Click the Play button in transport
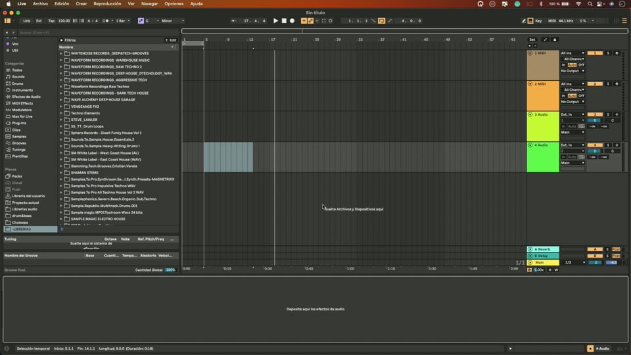The height and width of the screenshot is (355, 631). pyautogui.click(x=275, y=20)
